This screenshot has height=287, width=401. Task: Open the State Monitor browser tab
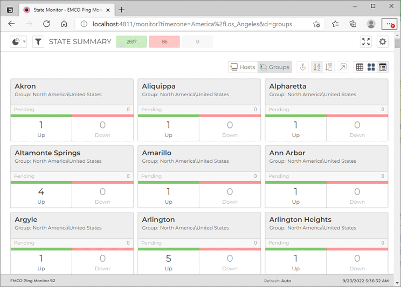point(65,10)
